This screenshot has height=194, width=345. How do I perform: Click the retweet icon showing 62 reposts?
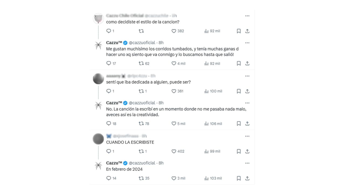click(140, 63)
